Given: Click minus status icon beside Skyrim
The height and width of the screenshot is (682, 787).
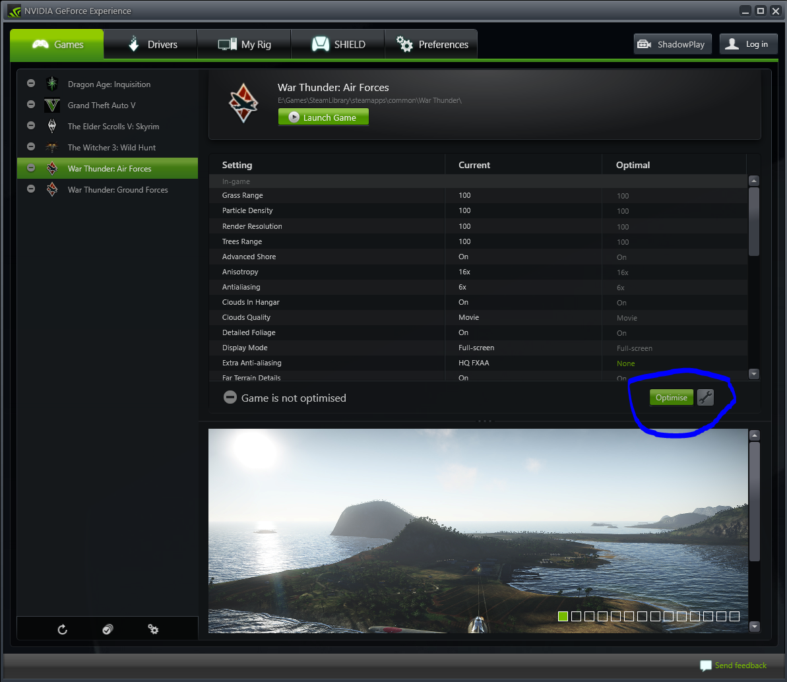Looking at the screenshot, I should click(31, 125).
